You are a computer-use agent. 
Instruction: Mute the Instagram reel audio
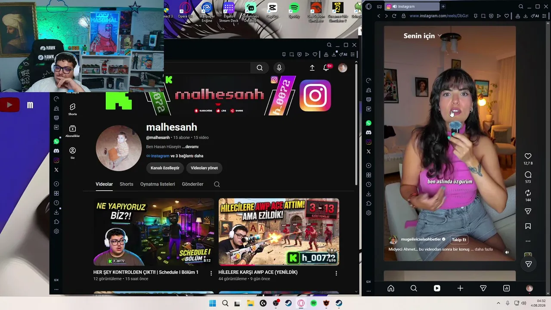click(507, 252)
